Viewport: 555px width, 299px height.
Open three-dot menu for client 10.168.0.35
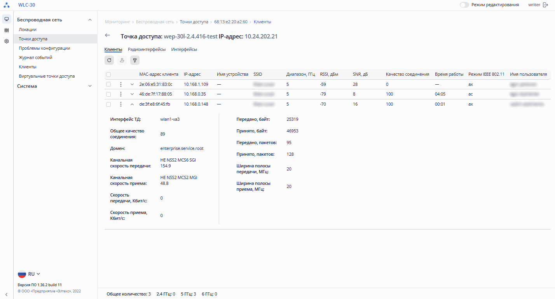click(x=121, y=94)
